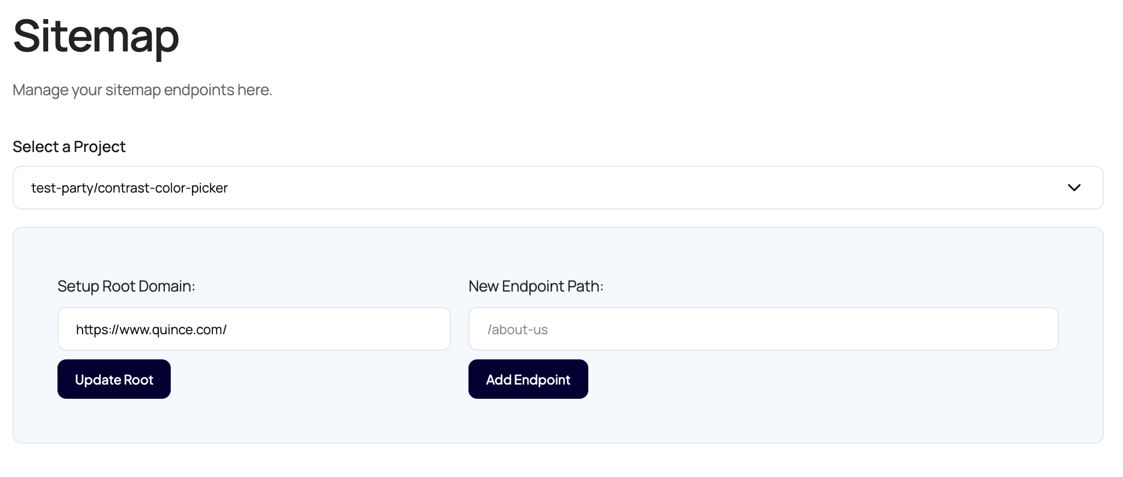Image resolution: width=1123 pixels, height=477 pixels.
Task: Click the chevron arrow in project selector
Action: click(1074, 188)
